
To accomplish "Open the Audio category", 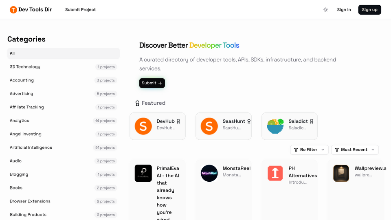I will coord(64,161).
